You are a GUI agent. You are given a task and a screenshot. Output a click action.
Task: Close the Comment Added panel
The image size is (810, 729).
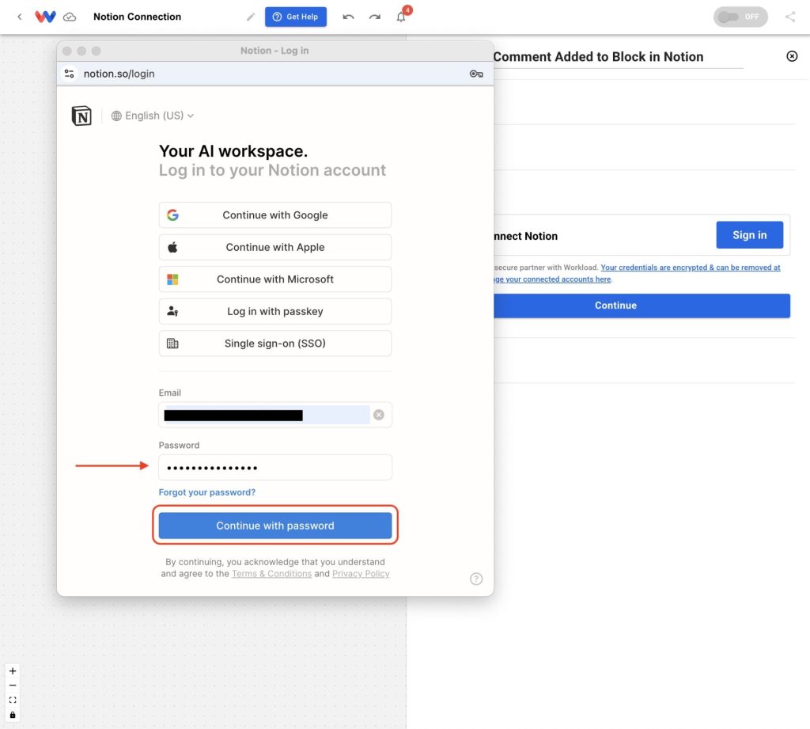[792, 56]
